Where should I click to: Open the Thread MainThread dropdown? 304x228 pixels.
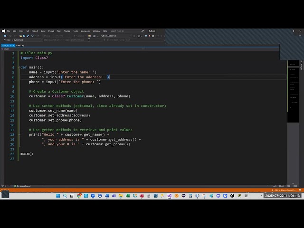pyautogui.click(x=86, y=40)
